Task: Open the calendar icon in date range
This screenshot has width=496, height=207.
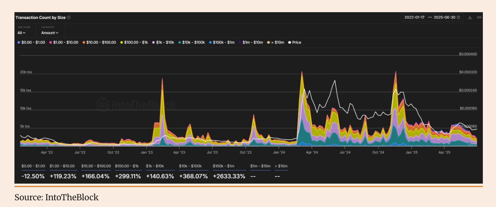Action: (x=458, y=17)
